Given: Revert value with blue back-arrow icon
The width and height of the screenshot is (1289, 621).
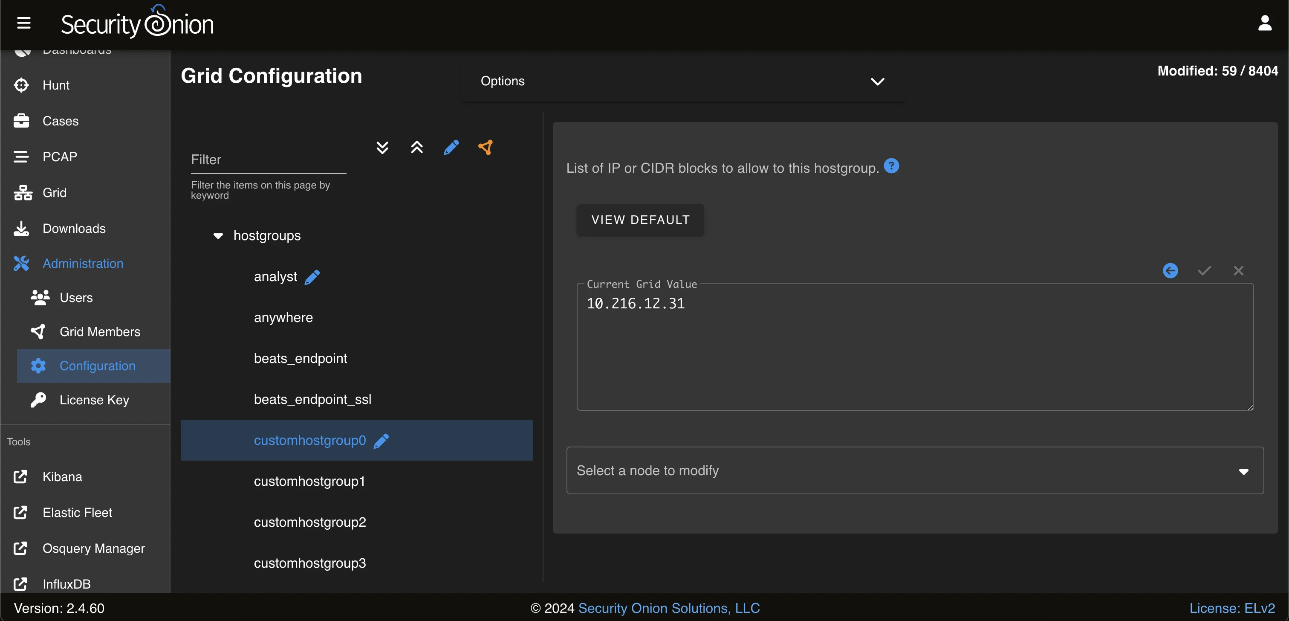Looking at the screenshot, I should [x=1170, y=271].
